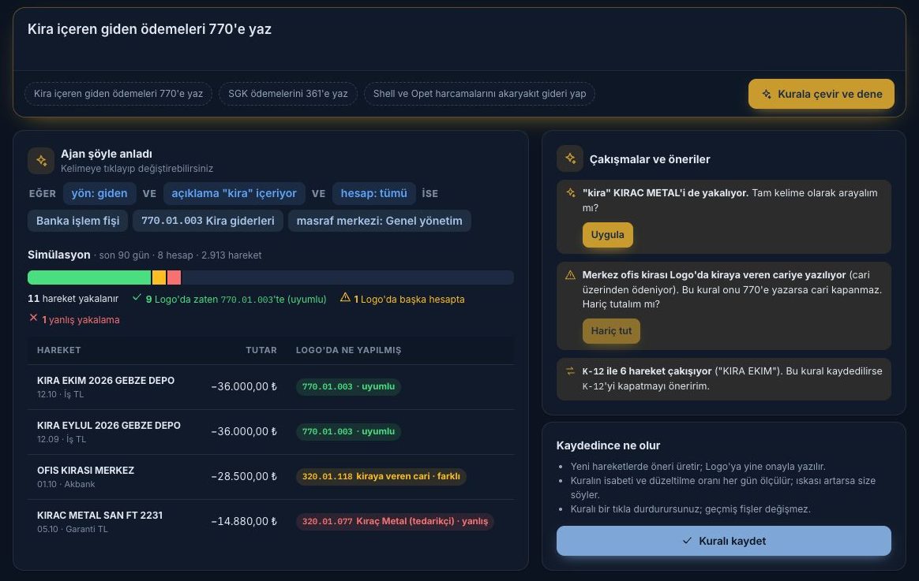Click the 320.01.118 kiraya veren cari badge
The width and height of the screenshot is (919, 581).
tap(381, 476)
